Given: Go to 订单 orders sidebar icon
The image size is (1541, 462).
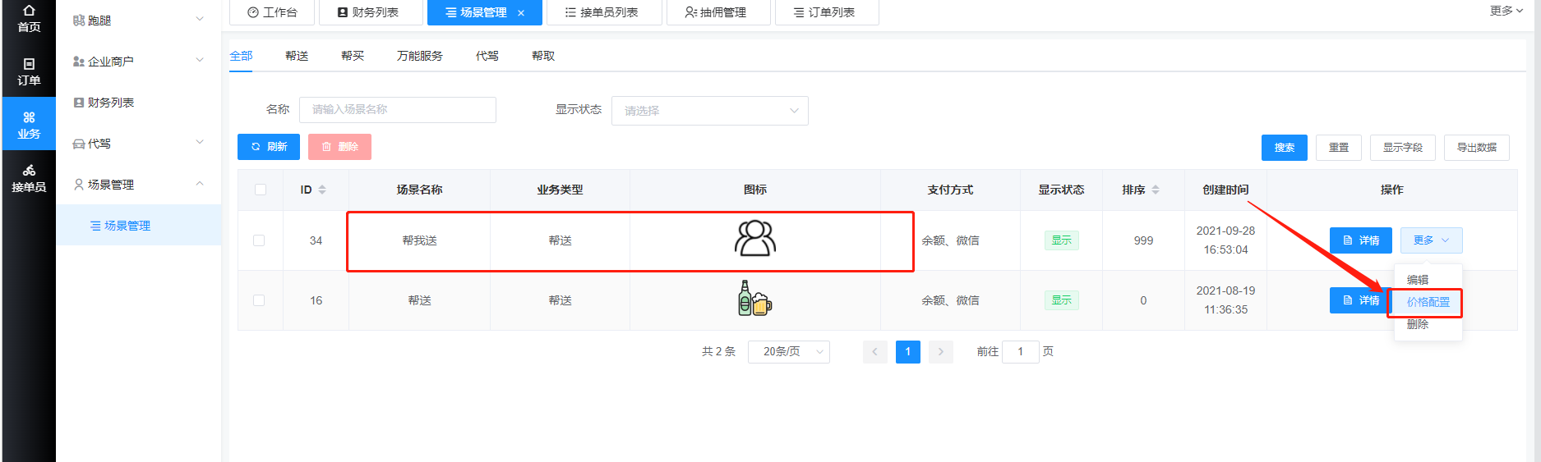Looking at the screenshot, I should click(x=29, y=72).
